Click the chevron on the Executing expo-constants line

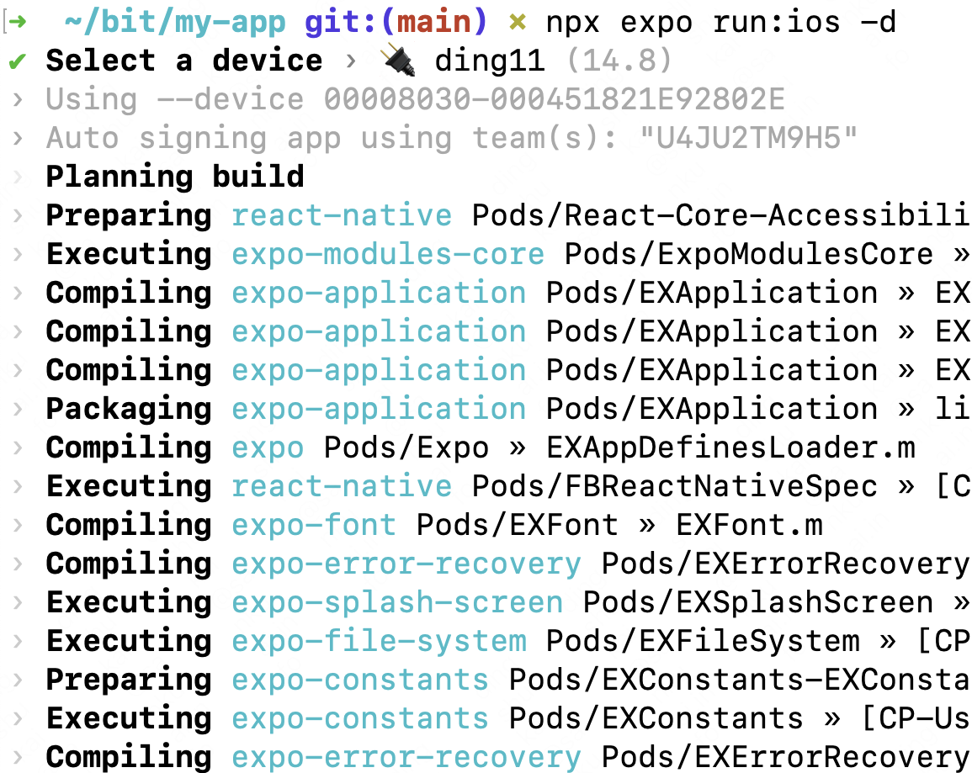[17, 718]
